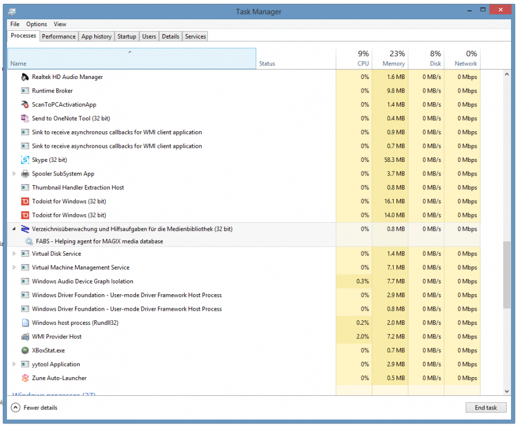The height and width of the screenshot is (426, 518).
Task: Click the Fewer details arrow icon
Action: click(15, 407)
